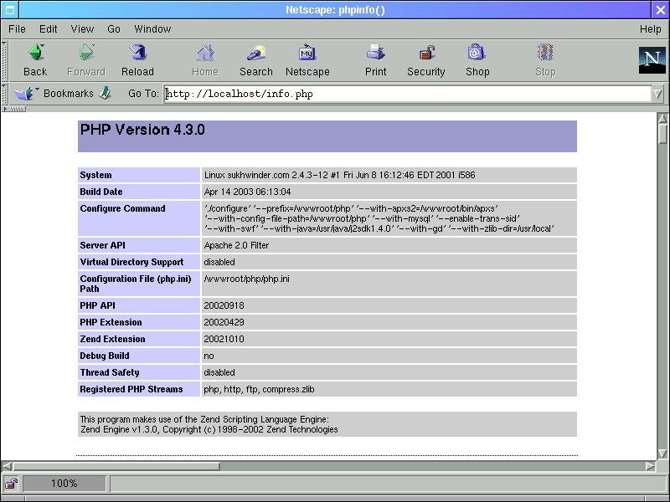670x502 pixels.
Task: Open the Search toolbar button
Action: pyautogui.click(x=255, y=60)
